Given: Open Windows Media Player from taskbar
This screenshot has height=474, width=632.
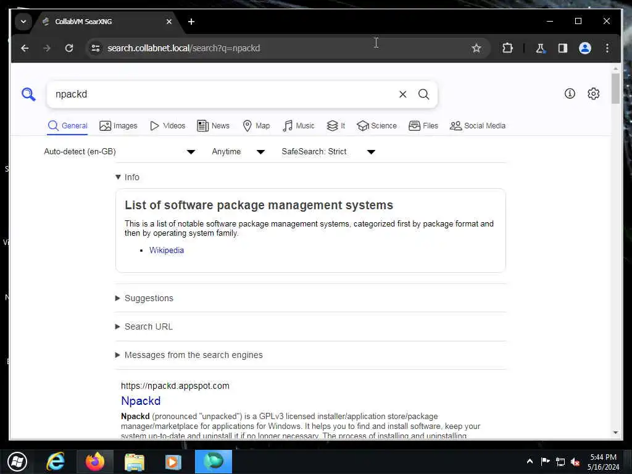Looking at the screenshot, I should (x=173, y=462).
